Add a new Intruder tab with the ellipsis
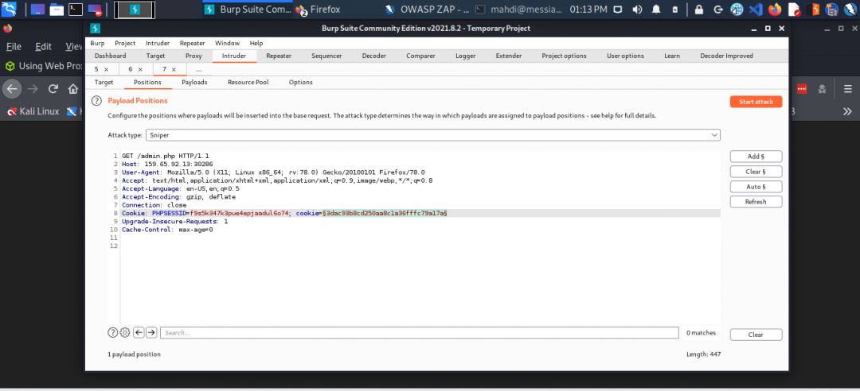This screenshot has width=860, height=391. (198, 70)
